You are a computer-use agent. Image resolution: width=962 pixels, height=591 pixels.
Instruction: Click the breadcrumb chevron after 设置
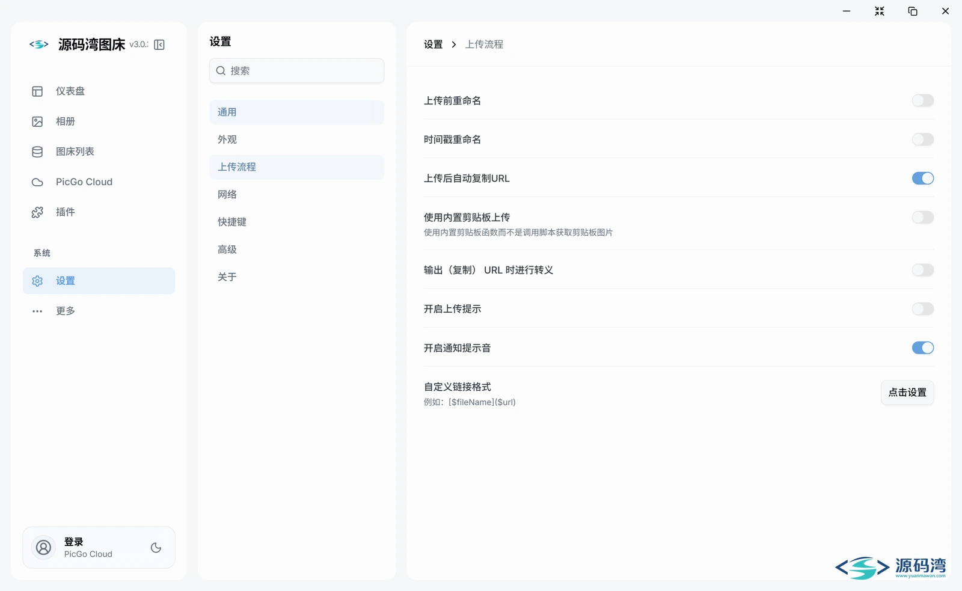[x=454, y=44]
